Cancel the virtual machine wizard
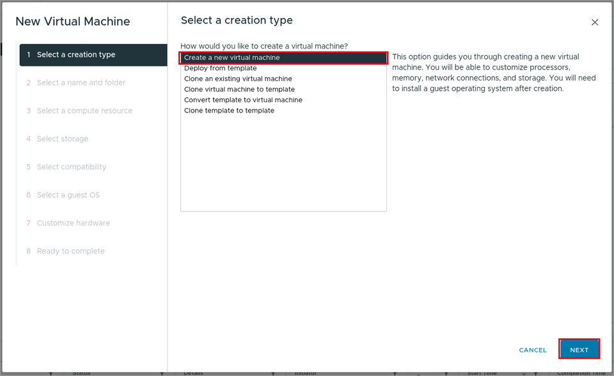This screenshot has height=376, width=614. [533, 350]
